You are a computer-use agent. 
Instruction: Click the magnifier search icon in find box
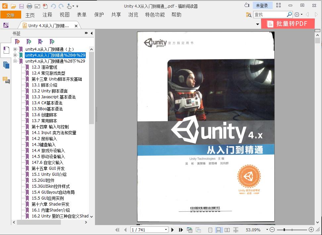(289, 15)
